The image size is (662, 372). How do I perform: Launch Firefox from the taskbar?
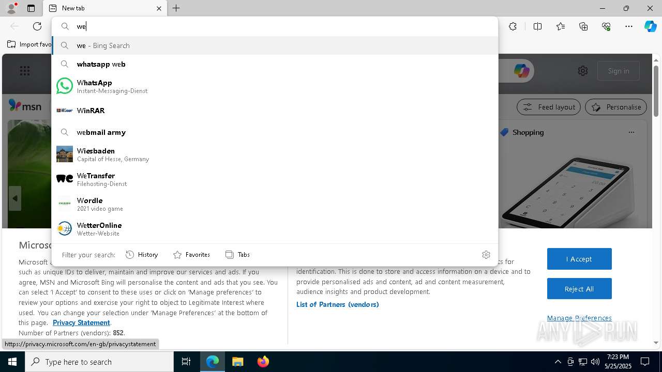(x=263, y=362)
